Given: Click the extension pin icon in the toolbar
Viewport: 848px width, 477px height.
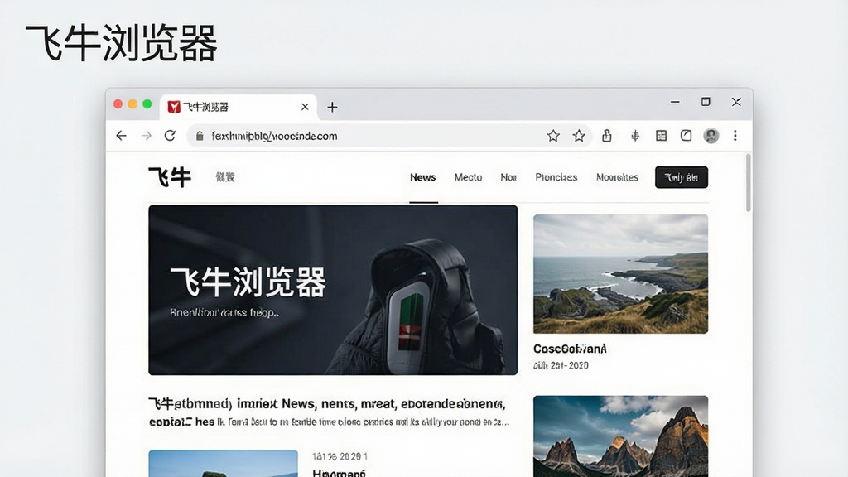Looking at the screenshot, I should coord(635,136).
